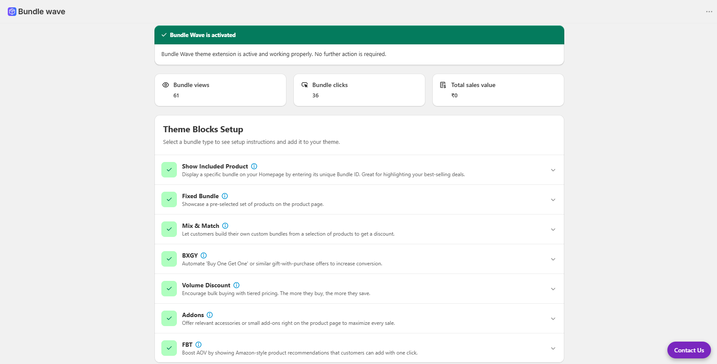
Task: Click the info icon beside BXGY
Action: (204, 255)
